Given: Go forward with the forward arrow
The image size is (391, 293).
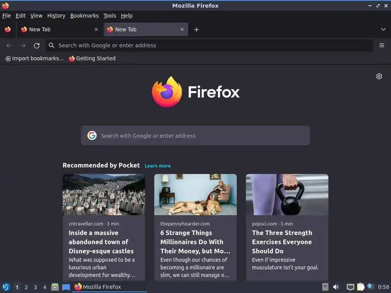Looking at the screenshot, I should coord(23,46).
